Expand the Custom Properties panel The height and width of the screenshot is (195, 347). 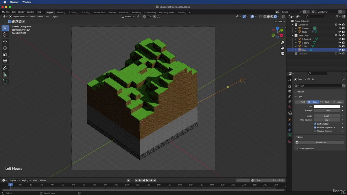click(x=305, y=148)
